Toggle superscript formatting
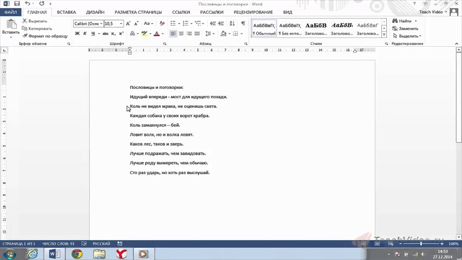This screenshot has height=260, width=462. 121,34
